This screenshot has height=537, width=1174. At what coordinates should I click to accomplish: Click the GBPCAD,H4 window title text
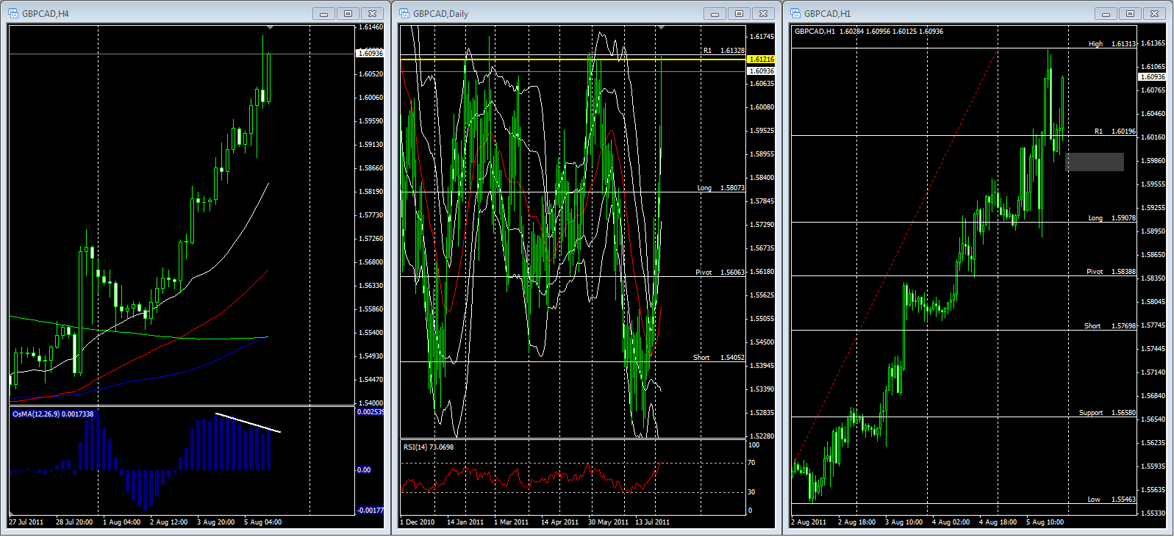[x=46, y=13]
